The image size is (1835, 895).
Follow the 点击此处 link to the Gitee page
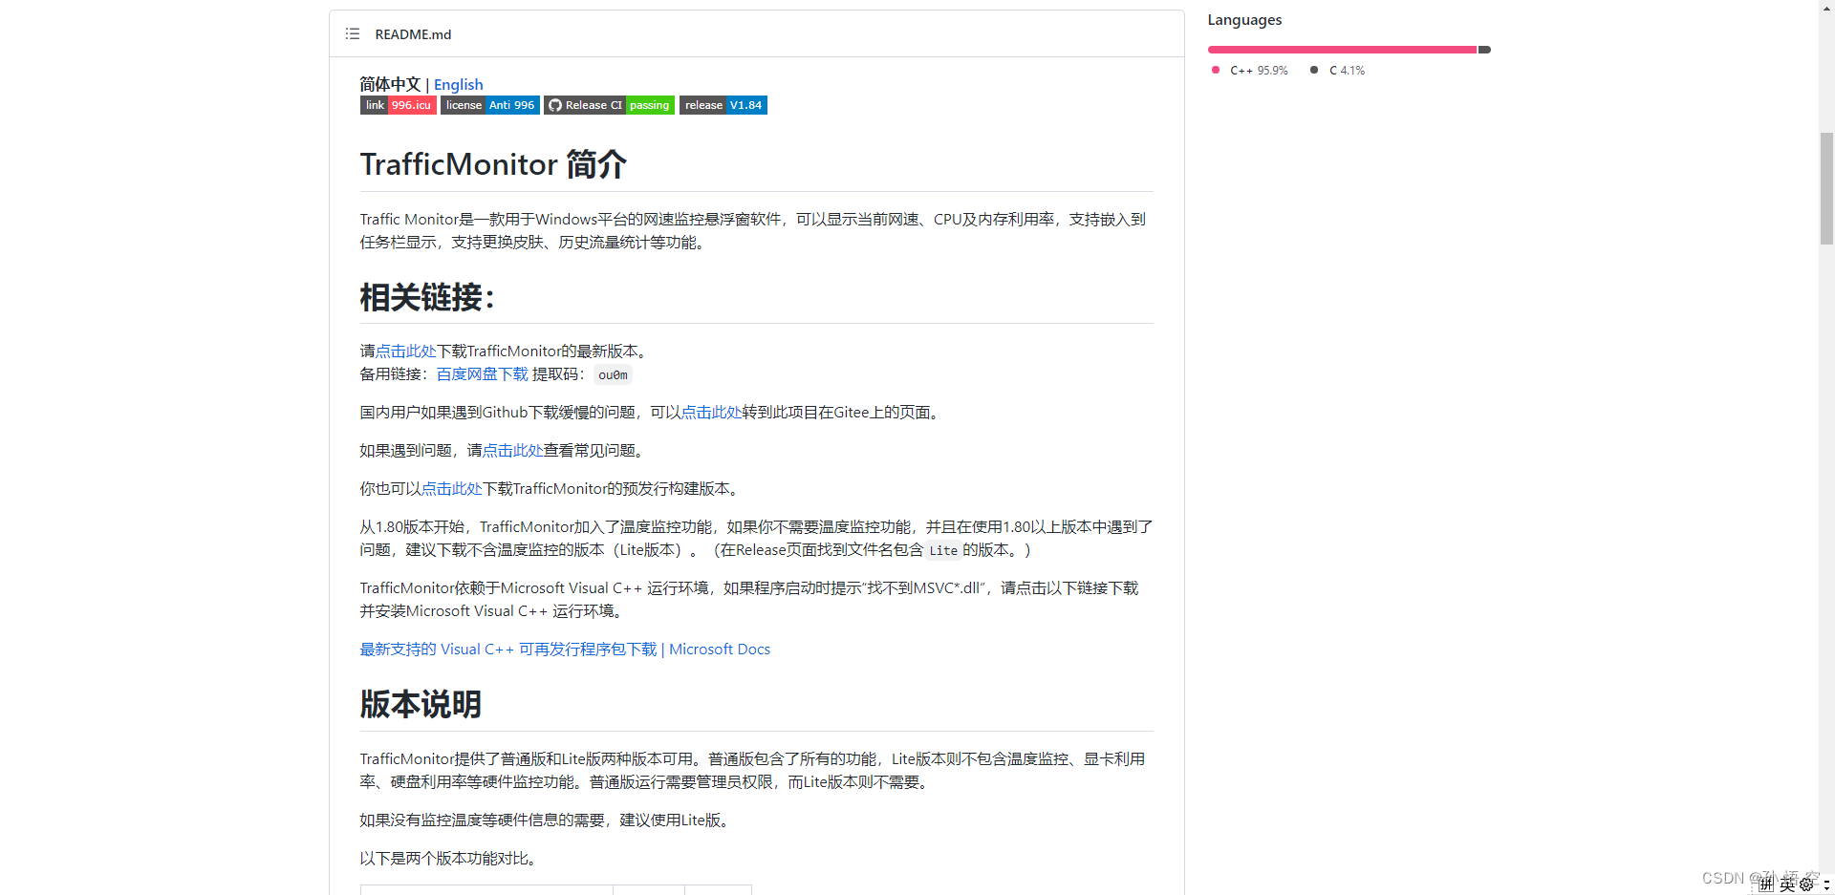711,413
